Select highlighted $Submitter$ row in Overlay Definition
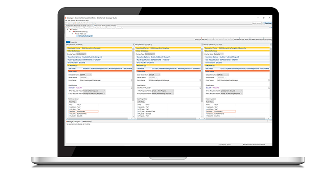The image size is (336, 179). point(221,111)
